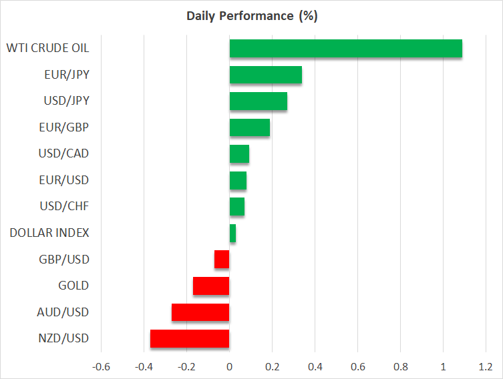This screenshot has width=503, height=379.
Task: Click the 0 tick label on the axis
Action: (x=229, y=367)
